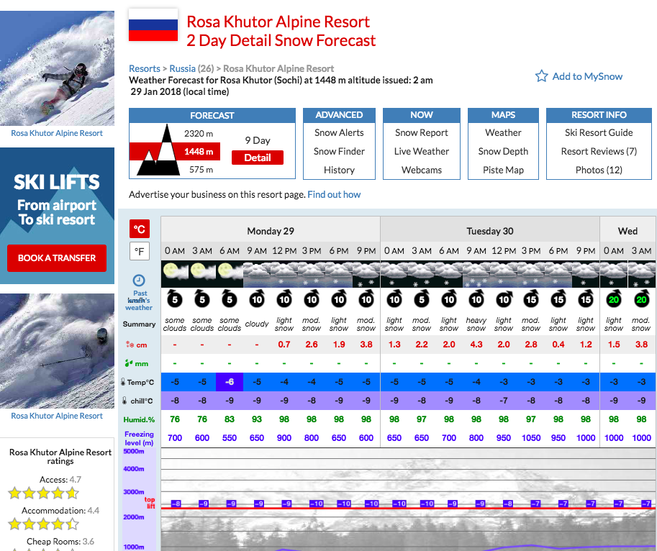657x551 pixels.
Task: Click Accommodation rating stars
Action: click(x=44, y=524)
